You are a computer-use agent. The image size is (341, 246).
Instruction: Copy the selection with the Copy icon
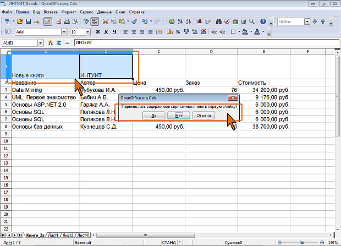tap(114, 21)
